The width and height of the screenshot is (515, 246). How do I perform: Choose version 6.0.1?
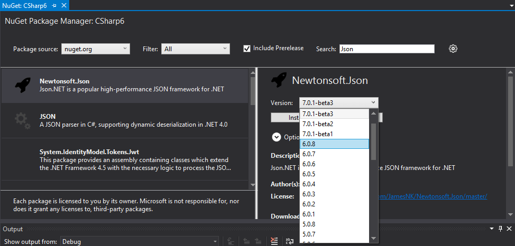tap(334, 214)
